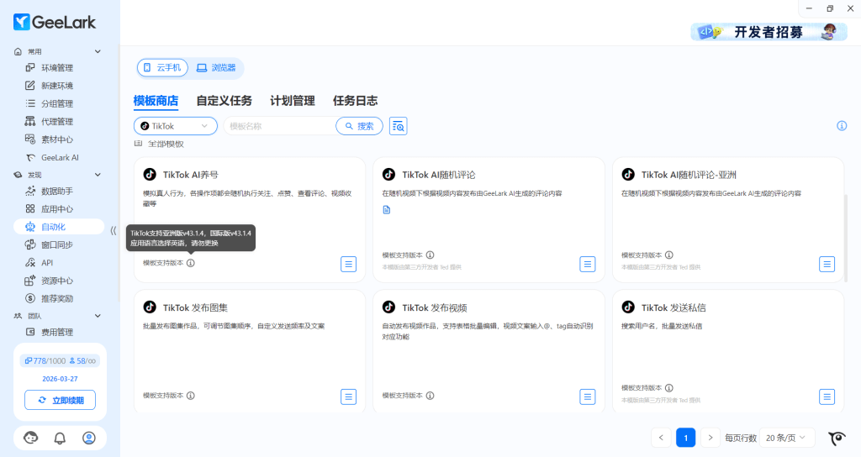Collapse the sidebar with the double-chevron icon
861x457 pixels.
tap(114, 230)
